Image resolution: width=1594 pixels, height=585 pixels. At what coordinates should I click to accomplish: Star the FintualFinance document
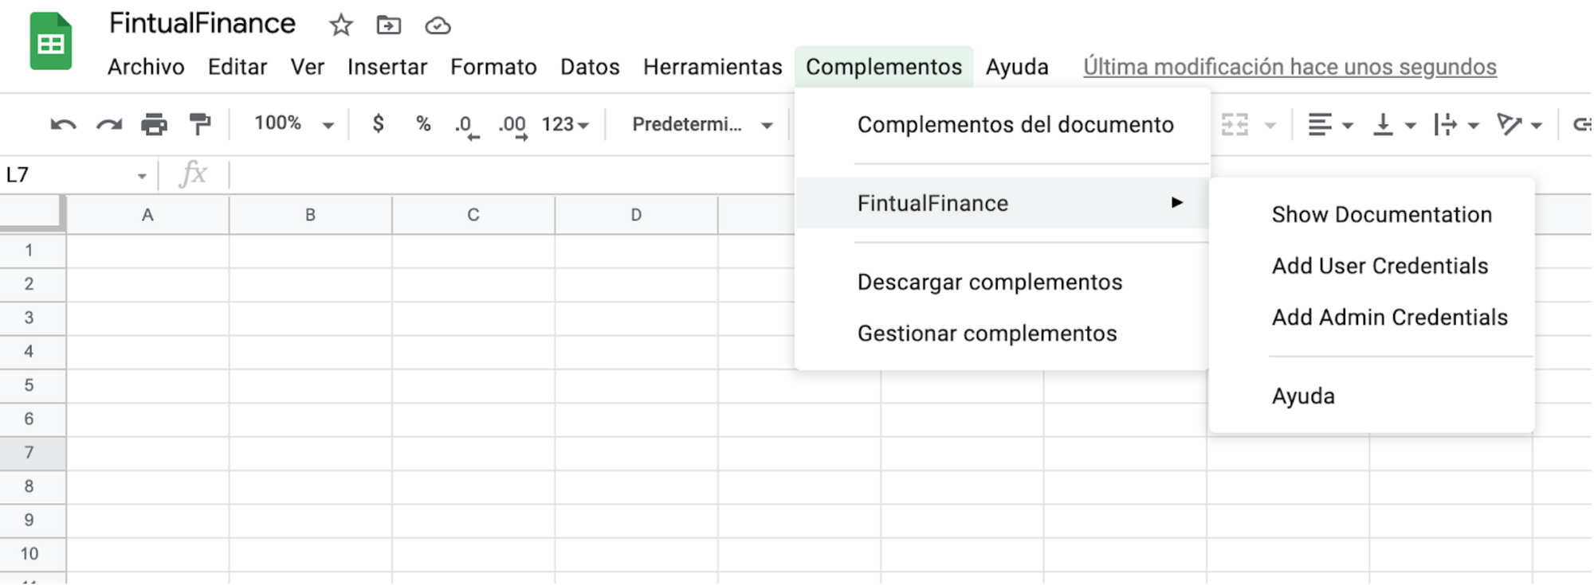[x=341, y=25]
